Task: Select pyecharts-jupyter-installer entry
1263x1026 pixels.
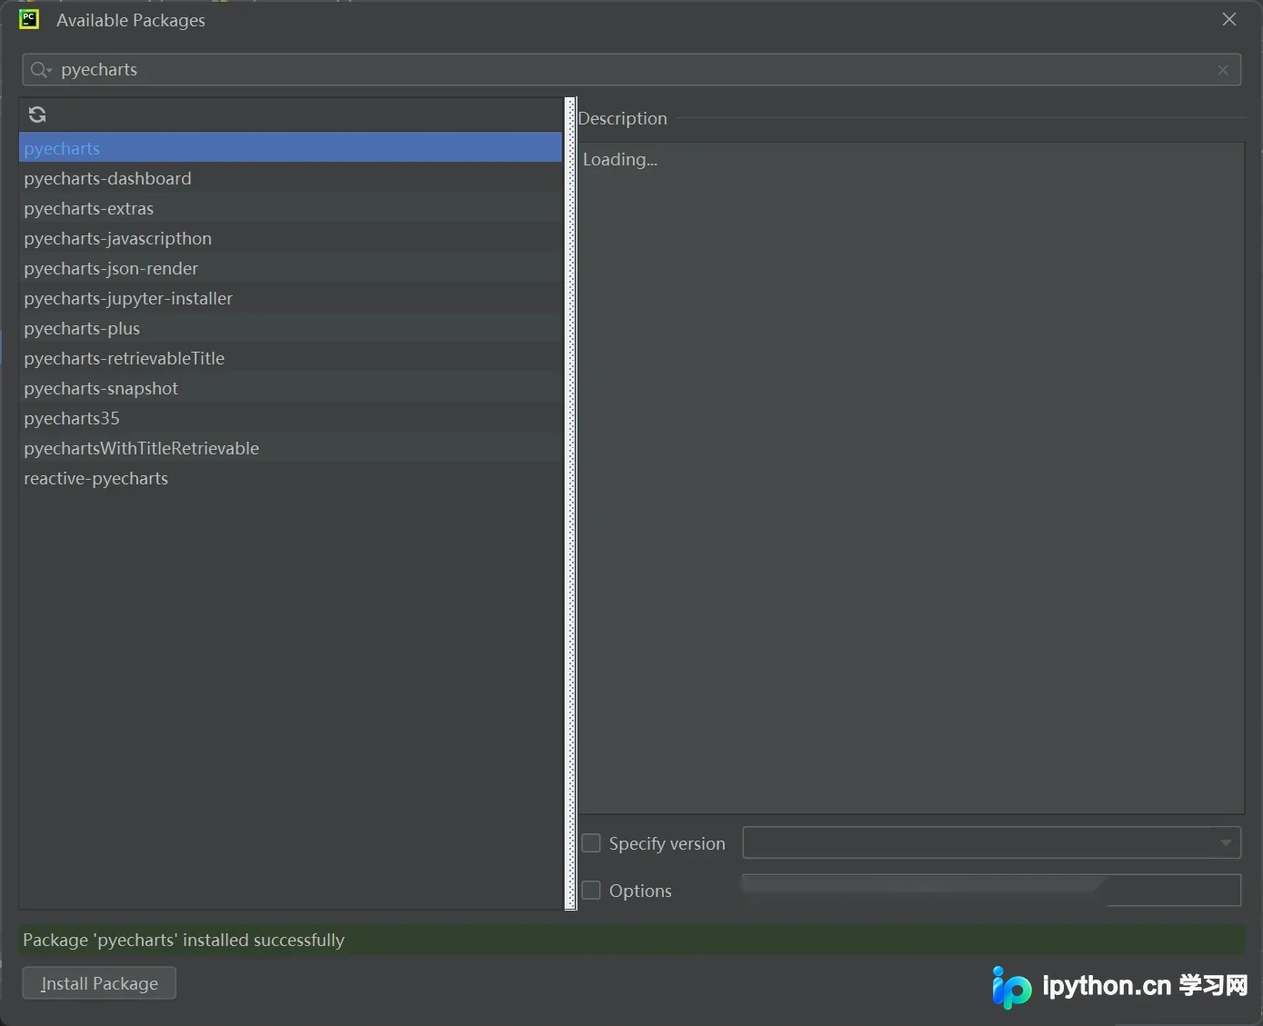Action: coord(291,298)
